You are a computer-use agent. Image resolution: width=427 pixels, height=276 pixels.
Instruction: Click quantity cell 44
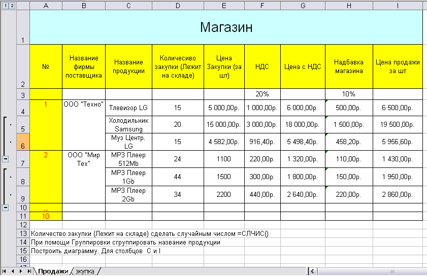tap(178, 177)
